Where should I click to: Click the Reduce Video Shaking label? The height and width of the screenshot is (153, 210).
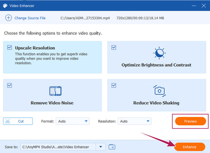pos(156,103)
